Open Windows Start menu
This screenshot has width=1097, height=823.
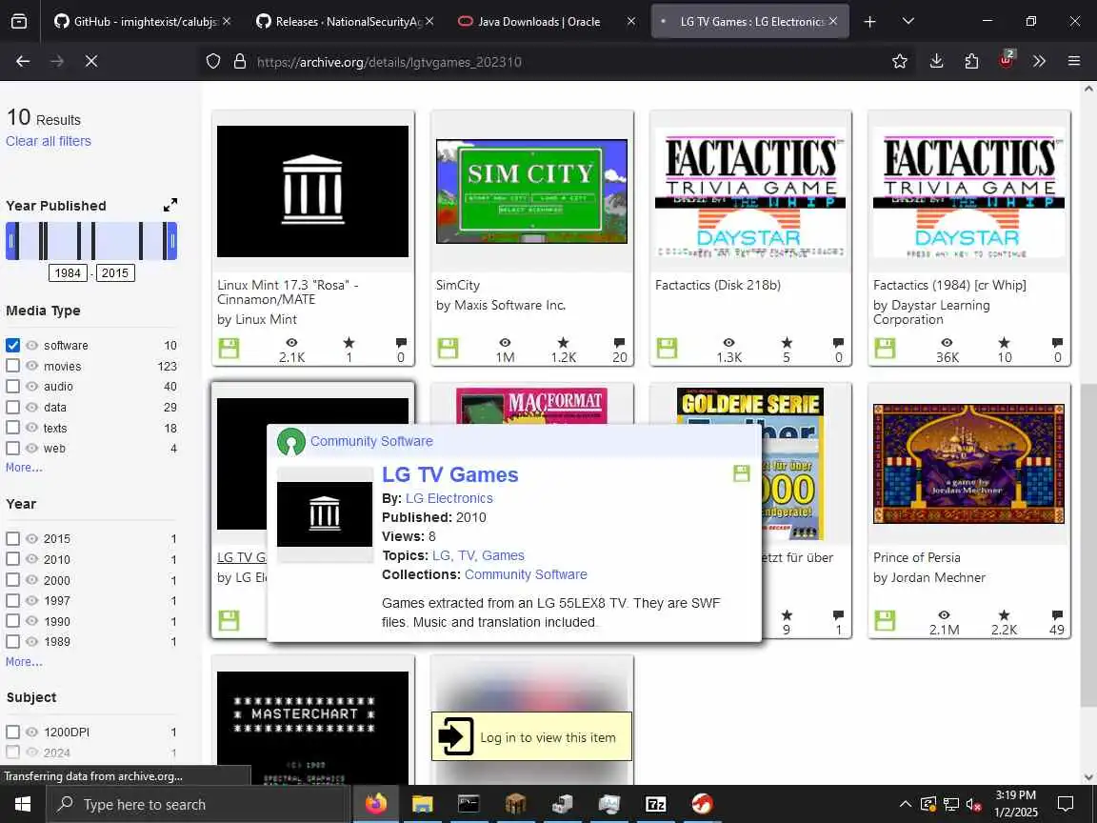pyautogui.click(x=23, y=804)
